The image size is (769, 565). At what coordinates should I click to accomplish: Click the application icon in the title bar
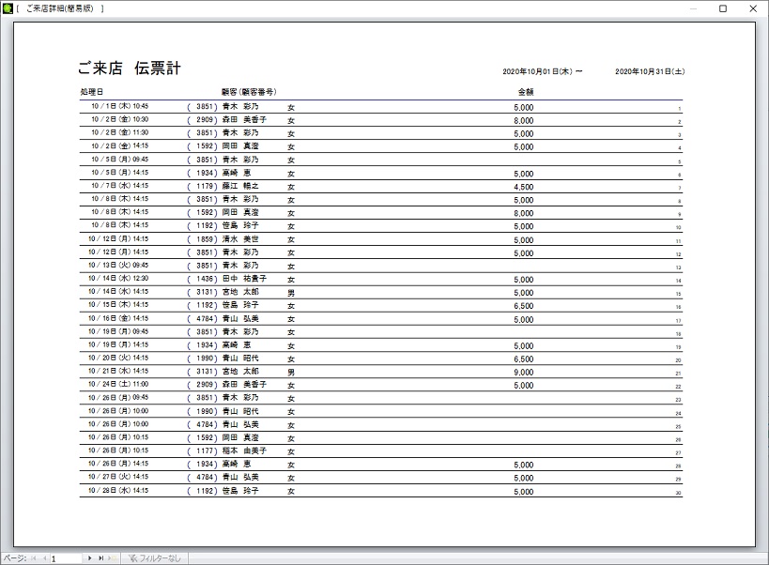coord(8,8)
